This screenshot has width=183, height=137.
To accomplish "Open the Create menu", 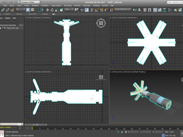I will click(x=27, y=6).
